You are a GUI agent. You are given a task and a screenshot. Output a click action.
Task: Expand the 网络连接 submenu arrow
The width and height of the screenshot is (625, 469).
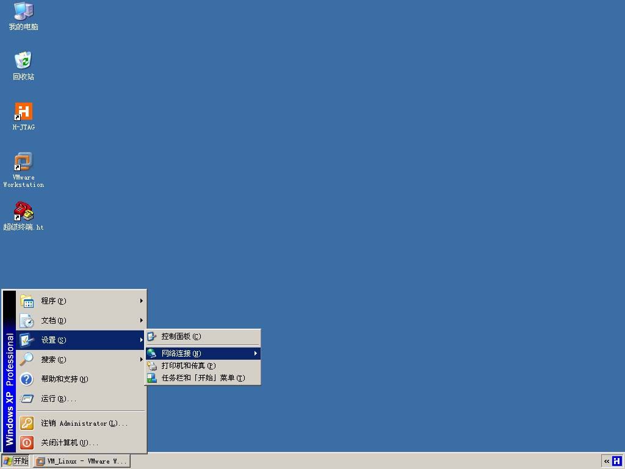(255, 354)
